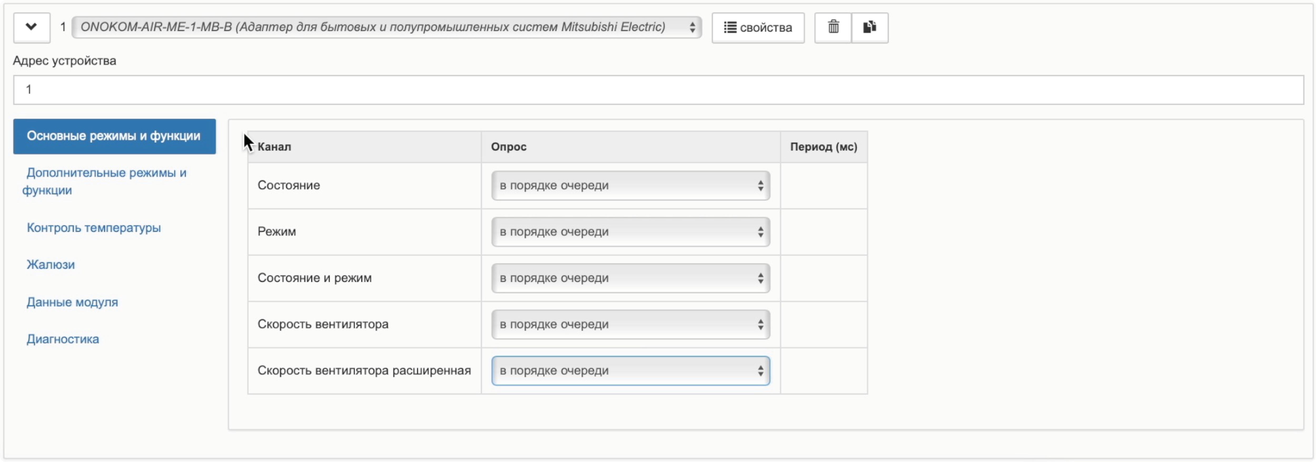Open polling dropdown for Состояние и режим
The height and width of the screenshot is (462, 1316).
pyautogui.click(x=630, y=278)
